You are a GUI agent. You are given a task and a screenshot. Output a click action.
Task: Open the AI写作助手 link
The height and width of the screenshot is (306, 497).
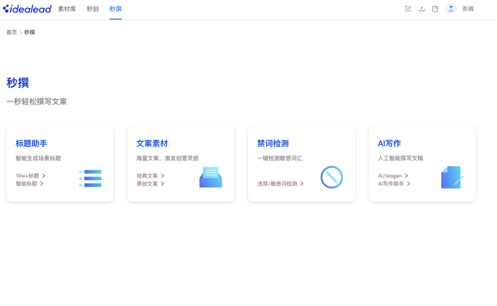point(391,183)
